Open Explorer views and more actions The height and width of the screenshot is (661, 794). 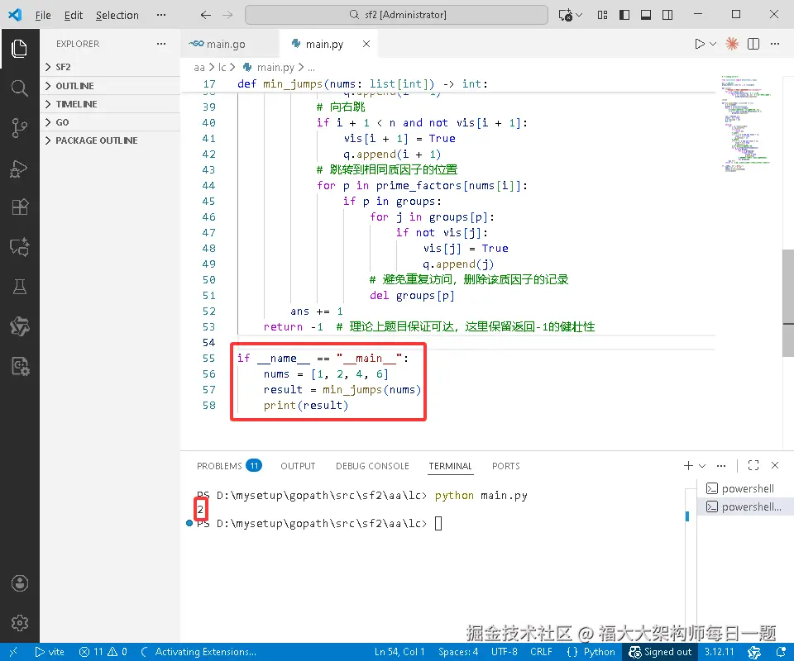point(161,44)
